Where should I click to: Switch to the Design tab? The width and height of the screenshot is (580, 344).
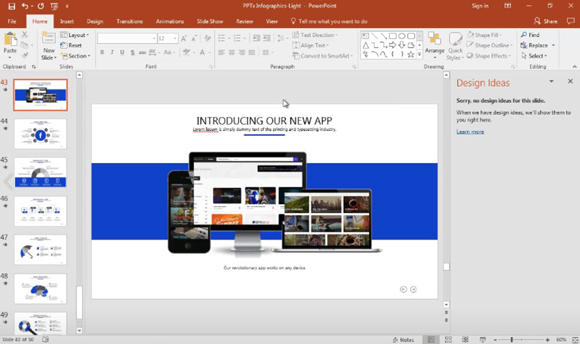pyautogui.click(x=95, y=21)
